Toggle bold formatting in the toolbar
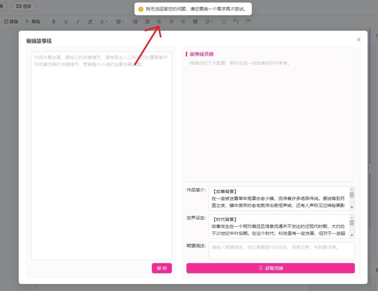The height and width of the screenshot is (291, 378). click(x=54, y=21)
